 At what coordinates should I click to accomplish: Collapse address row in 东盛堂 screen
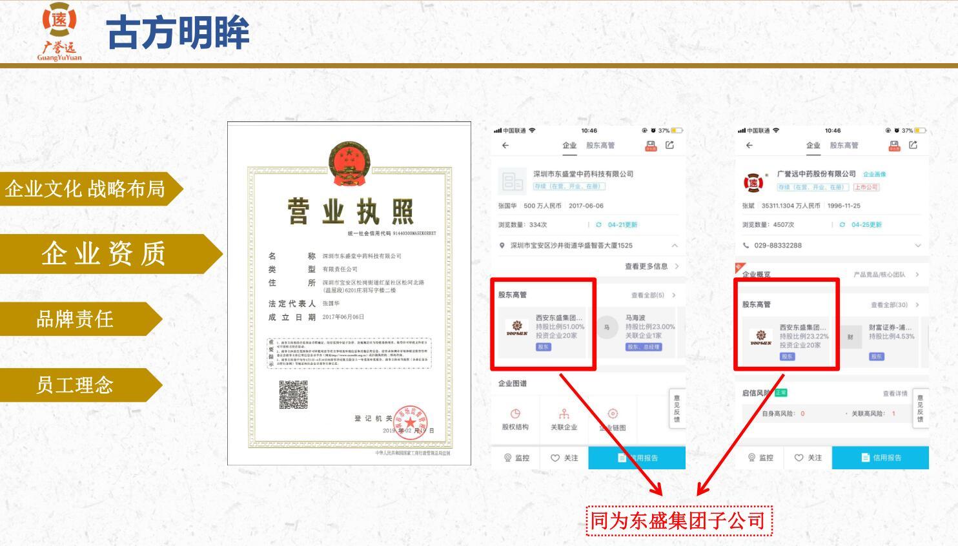pos(675,246)
